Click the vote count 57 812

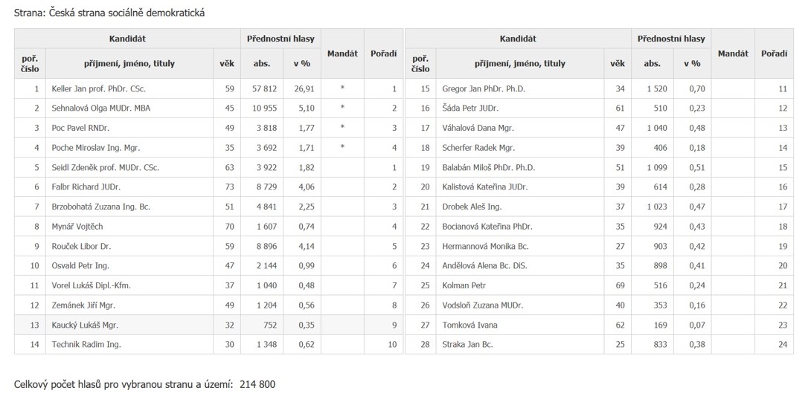[264, 89]
